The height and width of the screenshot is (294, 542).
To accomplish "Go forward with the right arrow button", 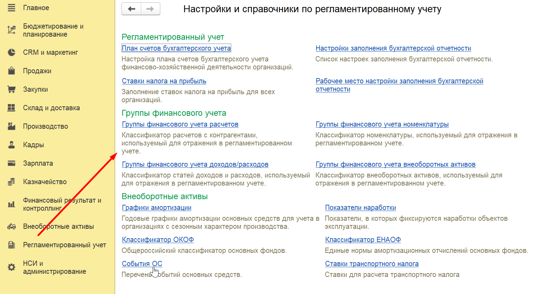I will click(151, 9).
